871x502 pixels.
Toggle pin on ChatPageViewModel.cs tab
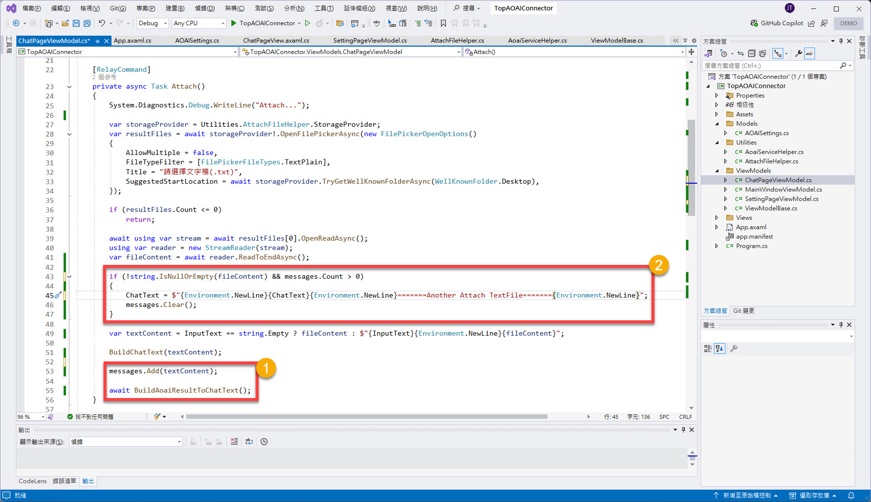coord(98,41)
